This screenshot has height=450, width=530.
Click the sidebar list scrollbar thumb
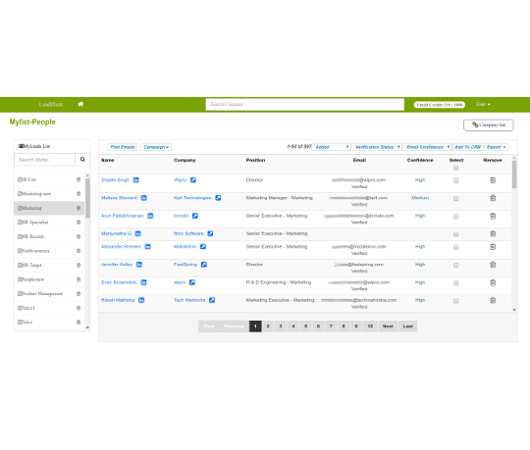pyautogui.click(x=87, y=198)
